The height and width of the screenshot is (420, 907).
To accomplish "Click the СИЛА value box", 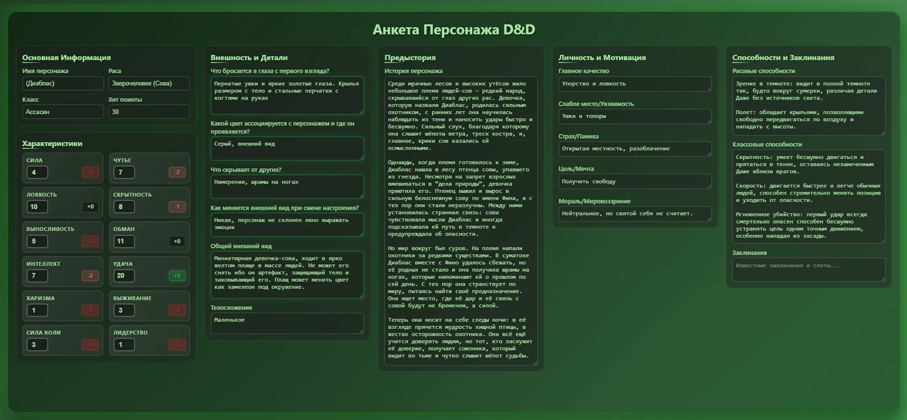I will click(x=37, y=172).
